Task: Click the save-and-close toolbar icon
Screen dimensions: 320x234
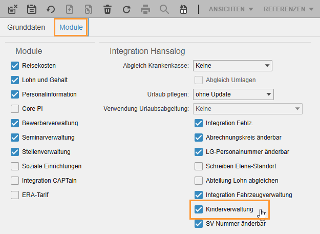Action: click(x=13, y=9)
